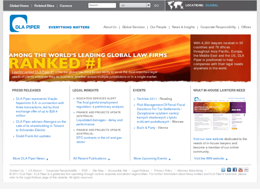Screen dimensions: 260x195
Task: Open final gainful employment regulation article
Action: [100, 104]
